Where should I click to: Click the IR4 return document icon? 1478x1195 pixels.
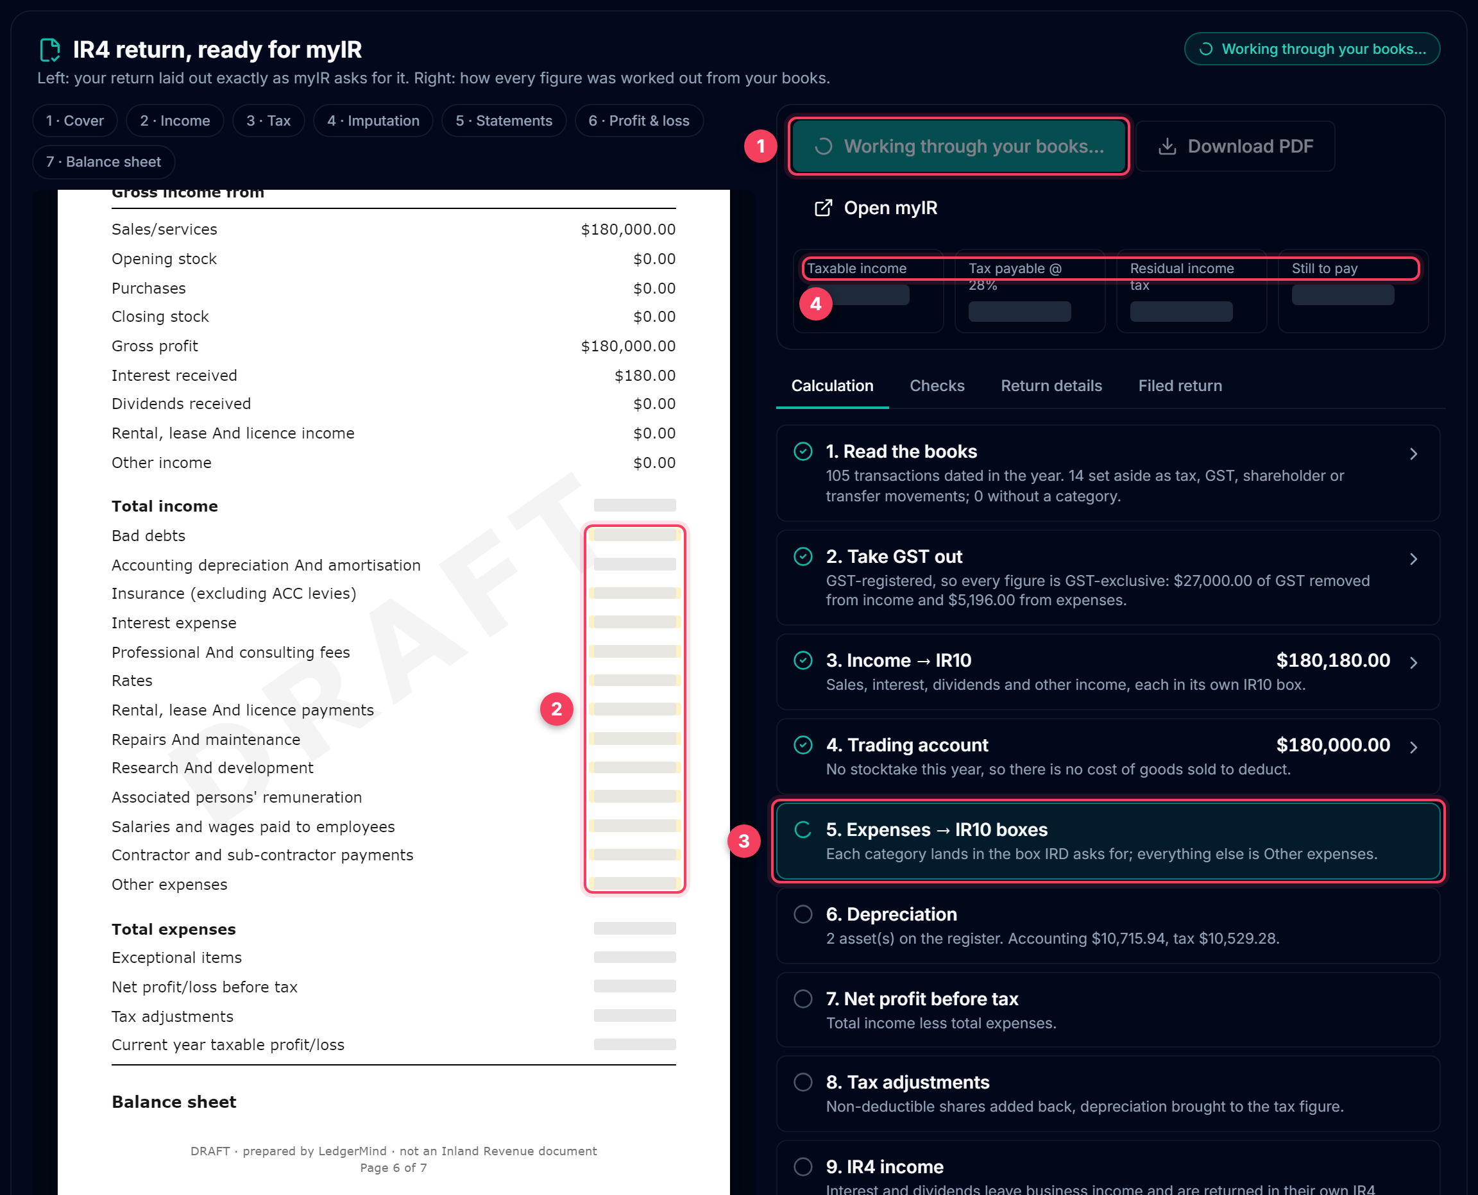point(49,49)
